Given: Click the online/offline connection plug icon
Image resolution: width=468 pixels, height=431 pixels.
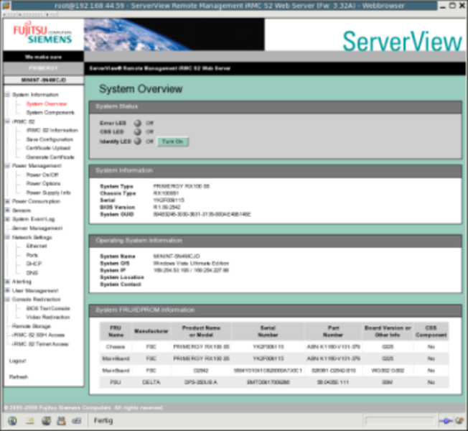Looking at the screenshot, I should pyautogui.click(x=446, y=421).
